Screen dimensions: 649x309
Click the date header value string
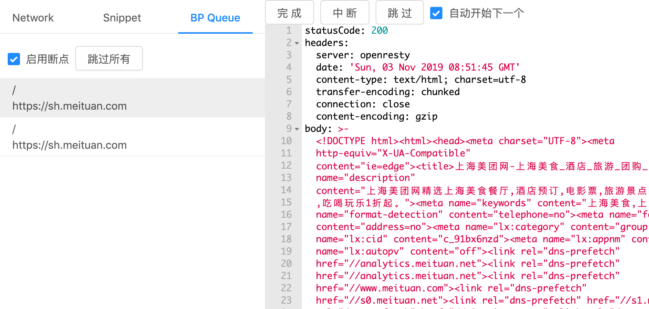[x=435, y=67]
